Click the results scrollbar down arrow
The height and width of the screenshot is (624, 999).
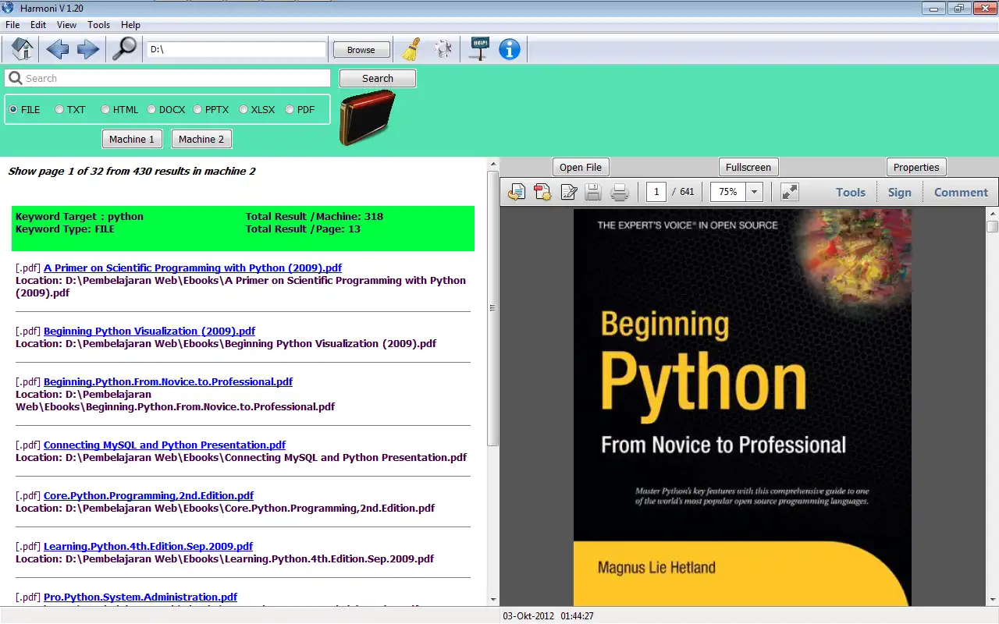pyautogui.click(x=492, y=599)
